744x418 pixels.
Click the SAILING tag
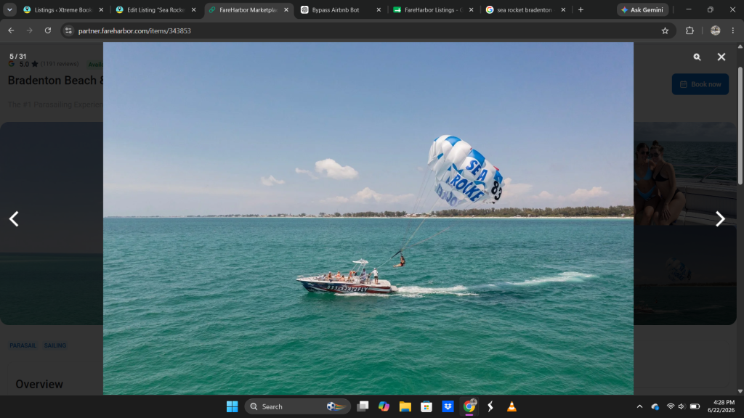[x=55, y=345]
